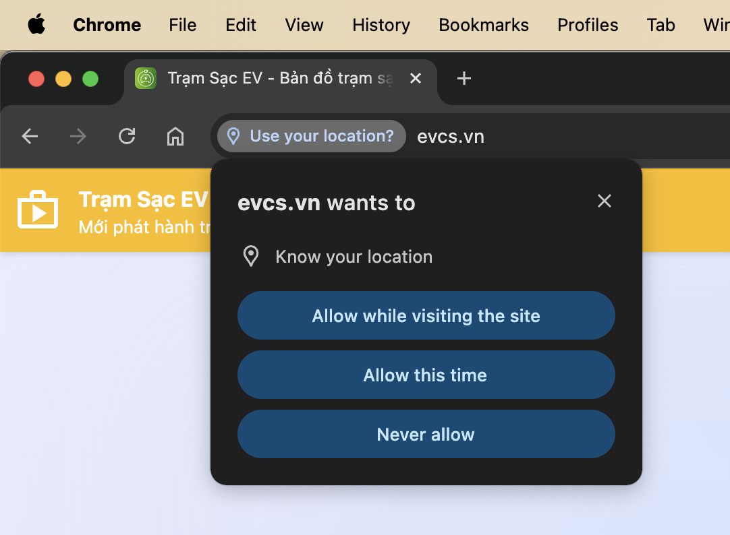Open the Chrome menu in menu bar
The width and height of the screenshot is (730, 535).
(107, 25)
